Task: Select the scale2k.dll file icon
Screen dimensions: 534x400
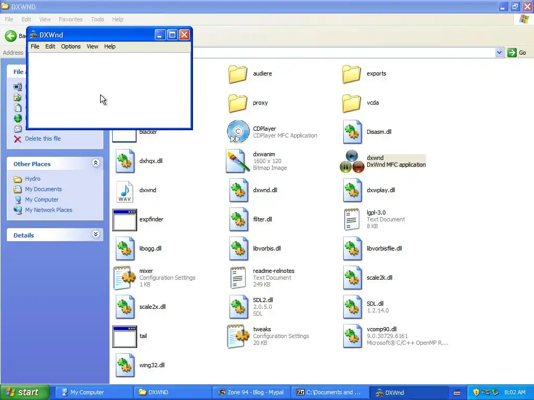Action: 352,278
